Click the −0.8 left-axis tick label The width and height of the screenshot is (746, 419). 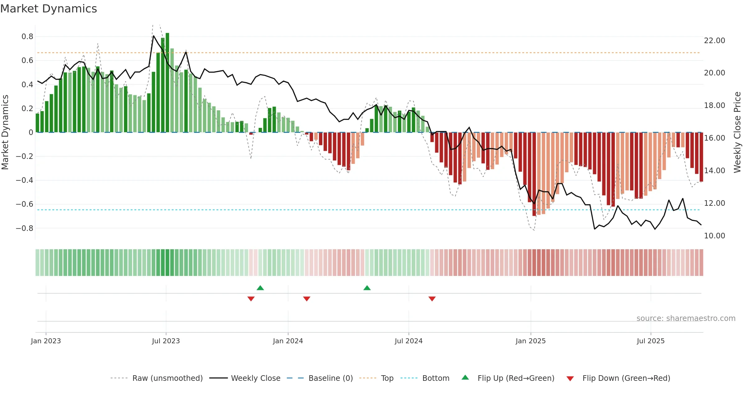pyautogui.click(x=25, y=228)
